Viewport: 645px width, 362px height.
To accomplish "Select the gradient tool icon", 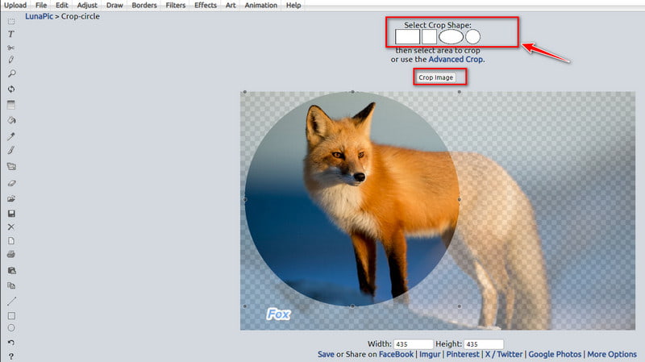I will pyautogui.click(x=11, y=105).
